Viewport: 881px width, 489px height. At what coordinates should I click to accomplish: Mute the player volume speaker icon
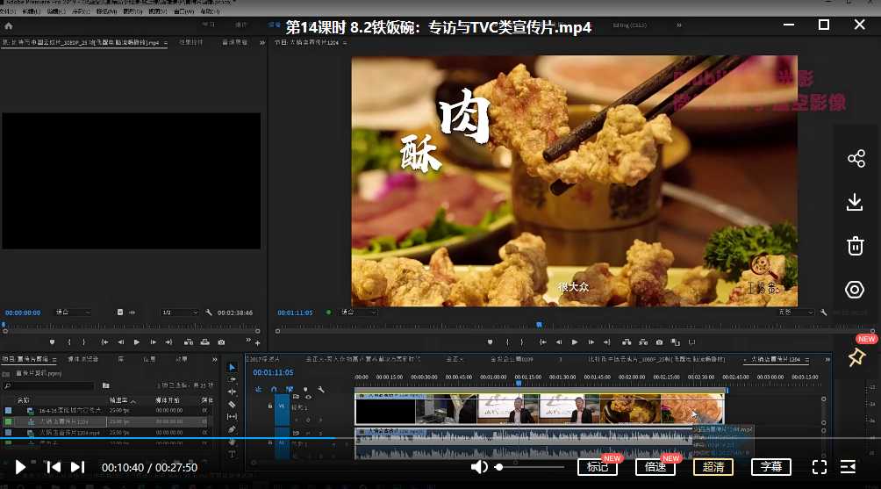point(479,467)
